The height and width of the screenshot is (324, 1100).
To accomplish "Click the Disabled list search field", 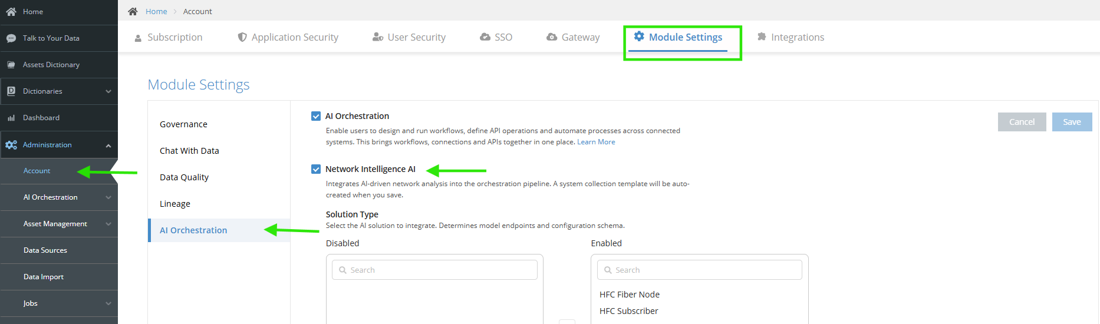I will pyautogui.click(x=434, y=270).
